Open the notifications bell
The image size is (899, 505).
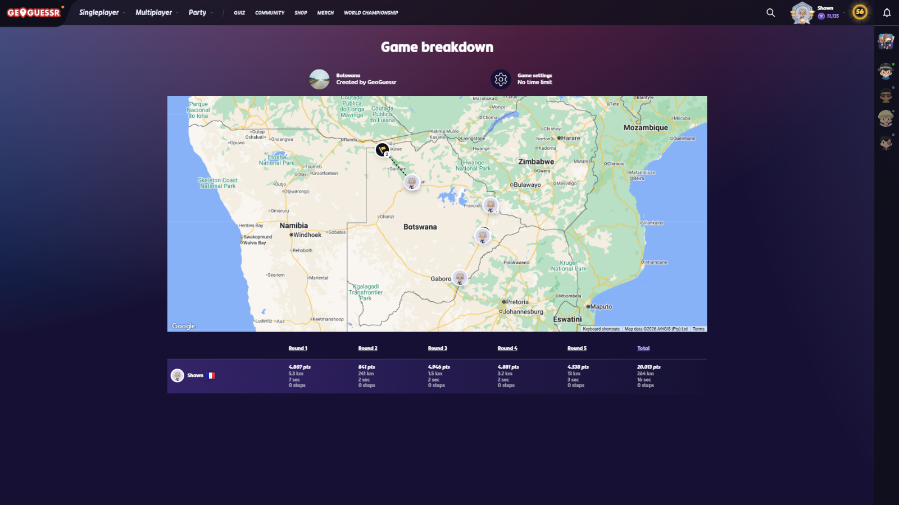[887, 12]
